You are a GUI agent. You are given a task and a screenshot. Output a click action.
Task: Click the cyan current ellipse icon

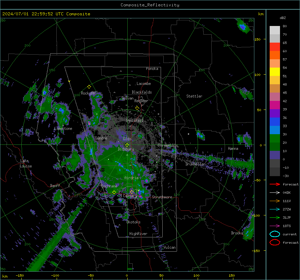(275, 234)
